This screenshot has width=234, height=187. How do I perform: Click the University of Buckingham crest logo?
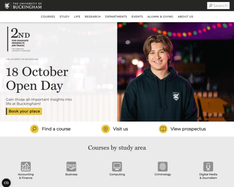(7, 5)
